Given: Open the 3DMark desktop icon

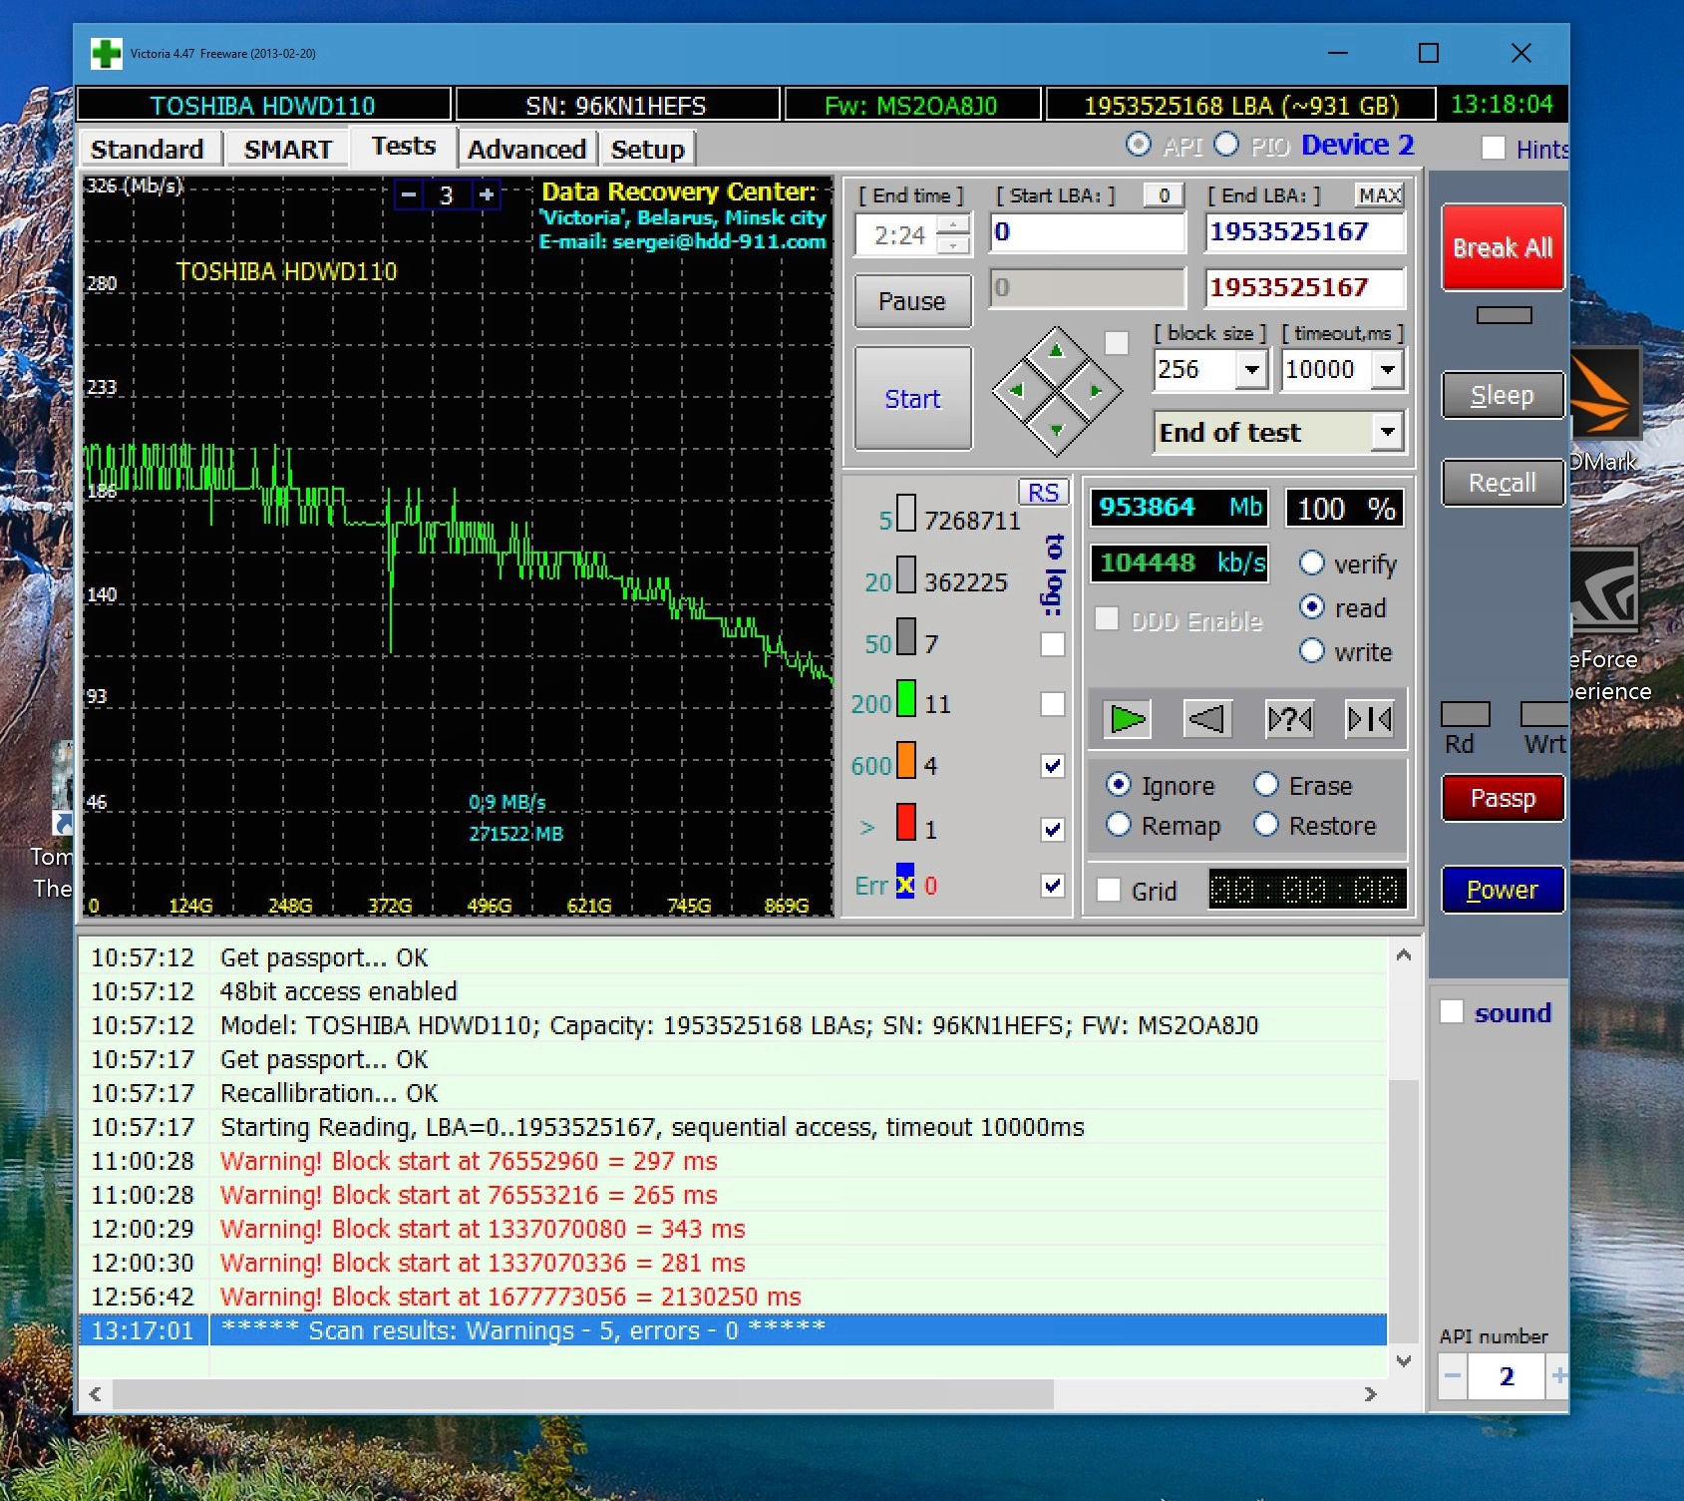Looking at the screenshot, I should (x=1603, y=409).
